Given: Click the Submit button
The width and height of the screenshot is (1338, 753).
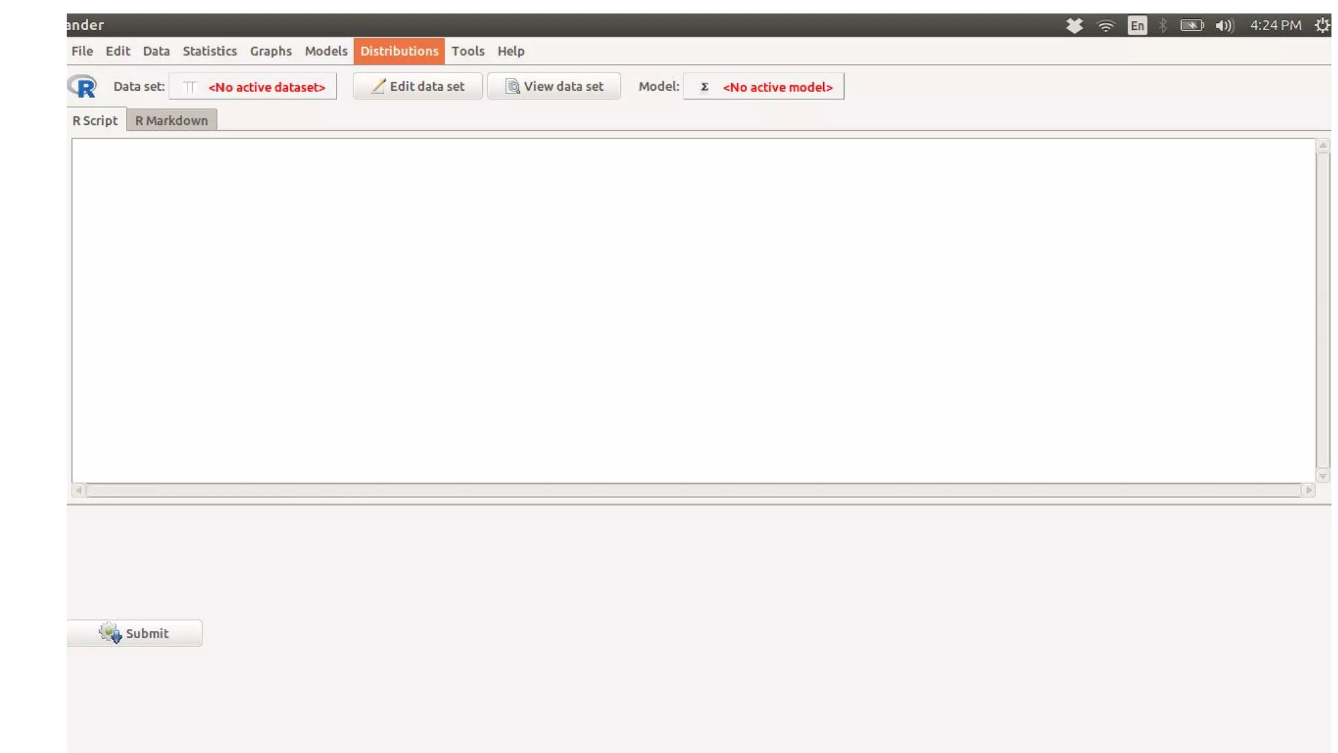Looking at the screenshot, I should 135,633.
